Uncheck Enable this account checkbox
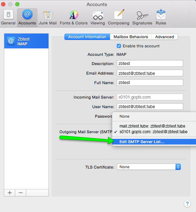The width and height of the screenshot is (196, 212). 119,46
